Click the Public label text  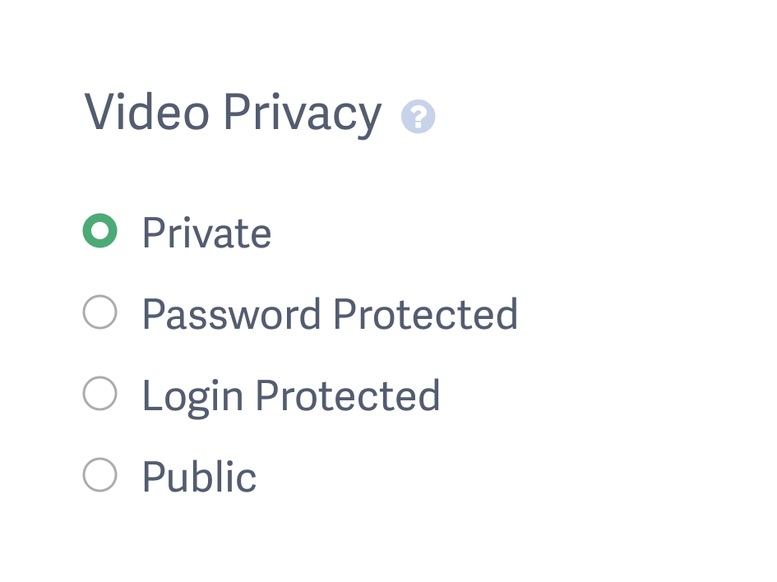198,475
